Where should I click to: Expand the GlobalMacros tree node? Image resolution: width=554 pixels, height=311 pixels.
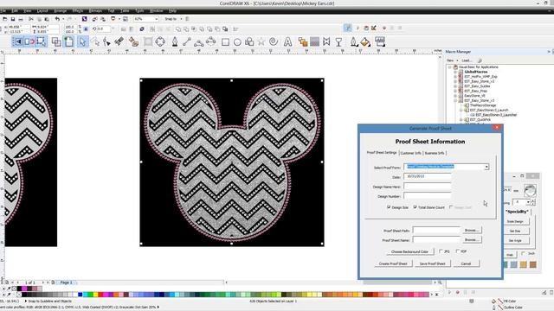pyautogui.click(x=455, y=72)
